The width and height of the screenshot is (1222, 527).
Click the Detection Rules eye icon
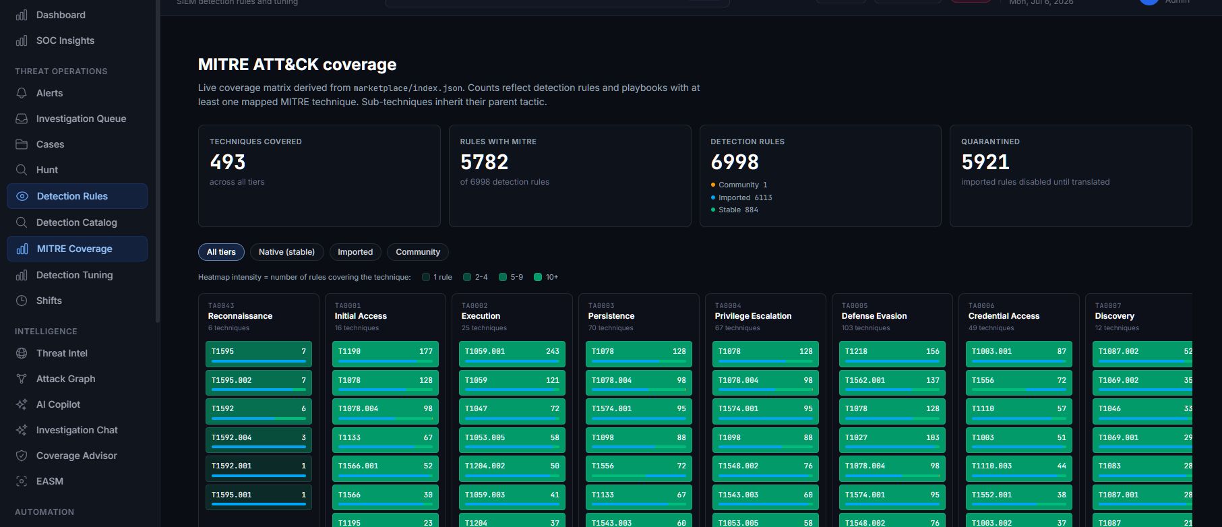coord(22,196)
